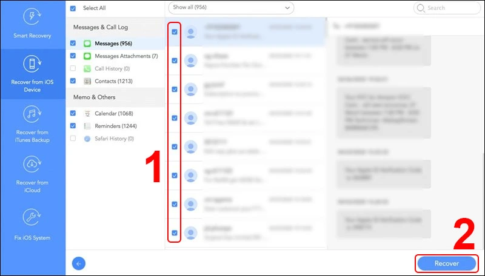The image size is (485, 276).
Task: Select Recover from iOS Device icon
Action: (32, 64)
